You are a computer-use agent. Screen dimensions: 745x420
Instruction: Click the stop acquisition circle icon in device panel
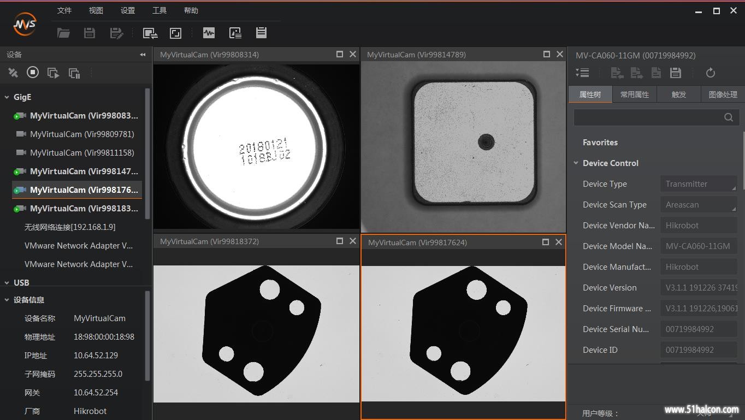(33, 72)
